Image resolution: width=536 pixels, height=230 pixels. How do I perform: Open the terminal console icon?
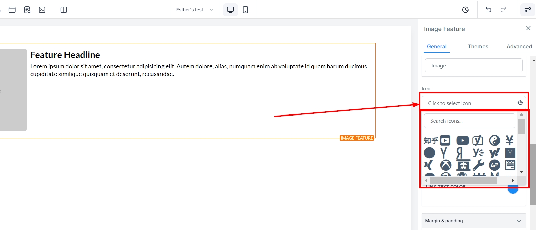pos(42,10)
